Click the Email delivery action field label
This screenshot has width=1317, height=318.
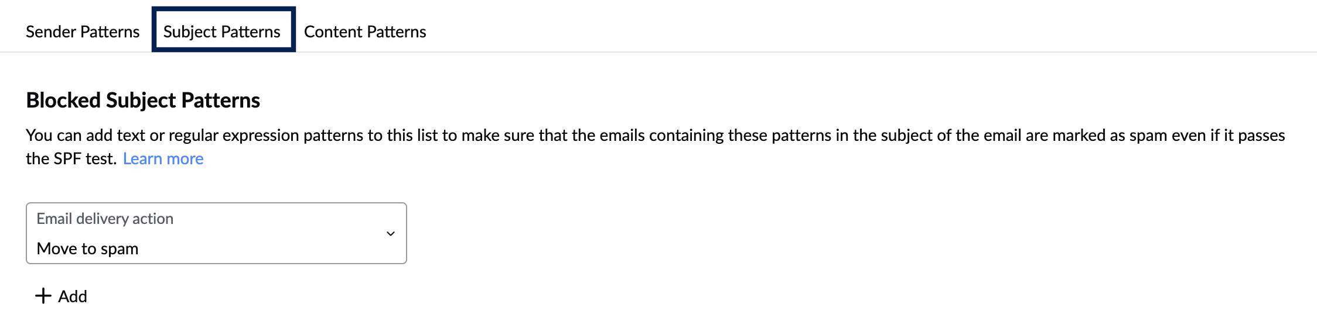(x=105, y=219)
